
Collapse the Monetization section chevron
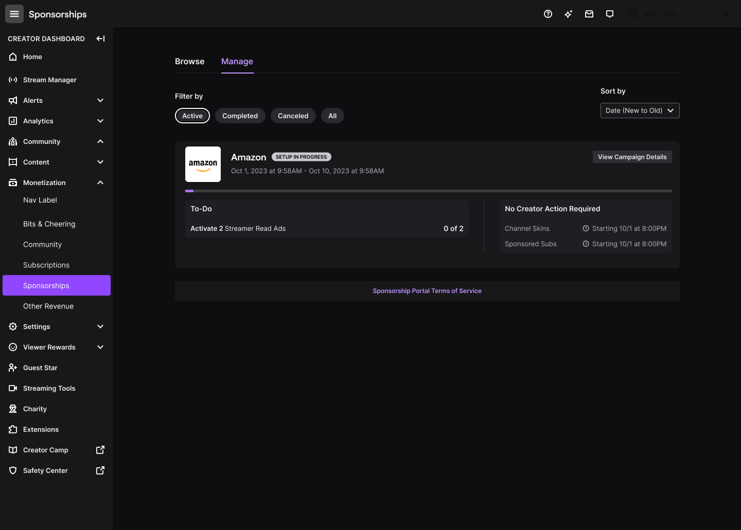[100, 182]
